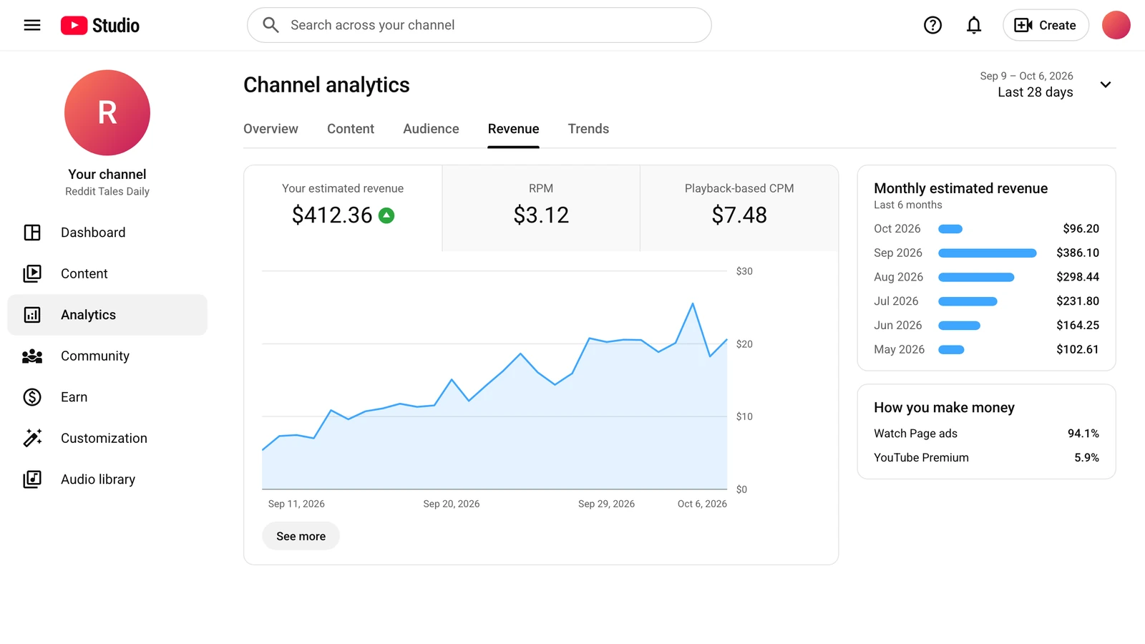Open Customization in the sidebar
Image resolution: width=1145 pixels, height=644 pixels.
[x=107, y=438]
